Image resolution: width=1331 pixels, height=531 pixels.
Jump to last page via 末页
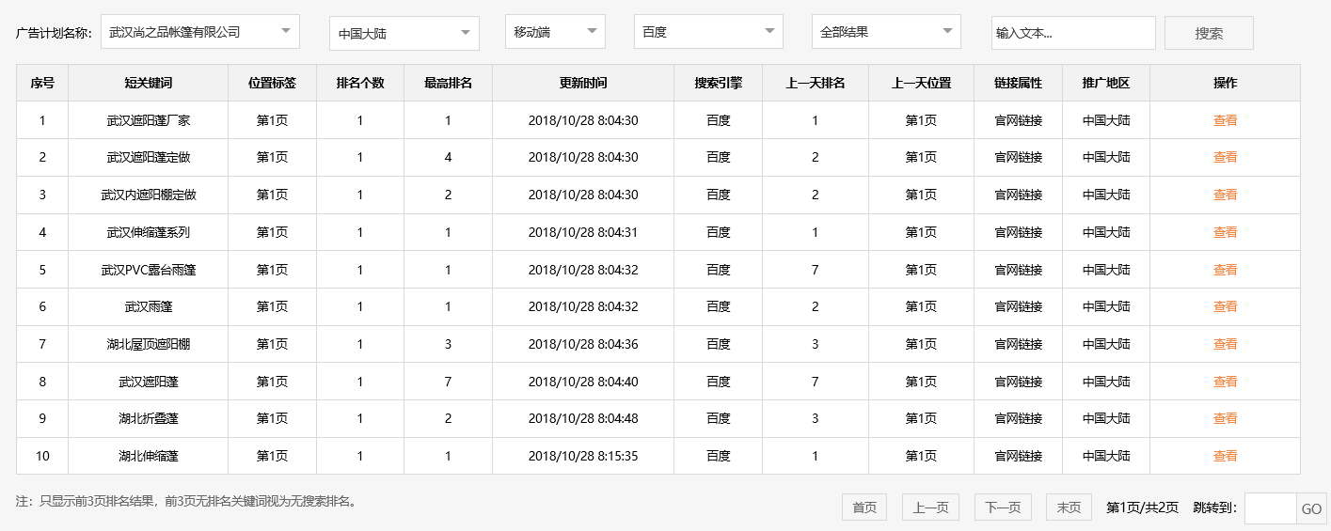1069,508
